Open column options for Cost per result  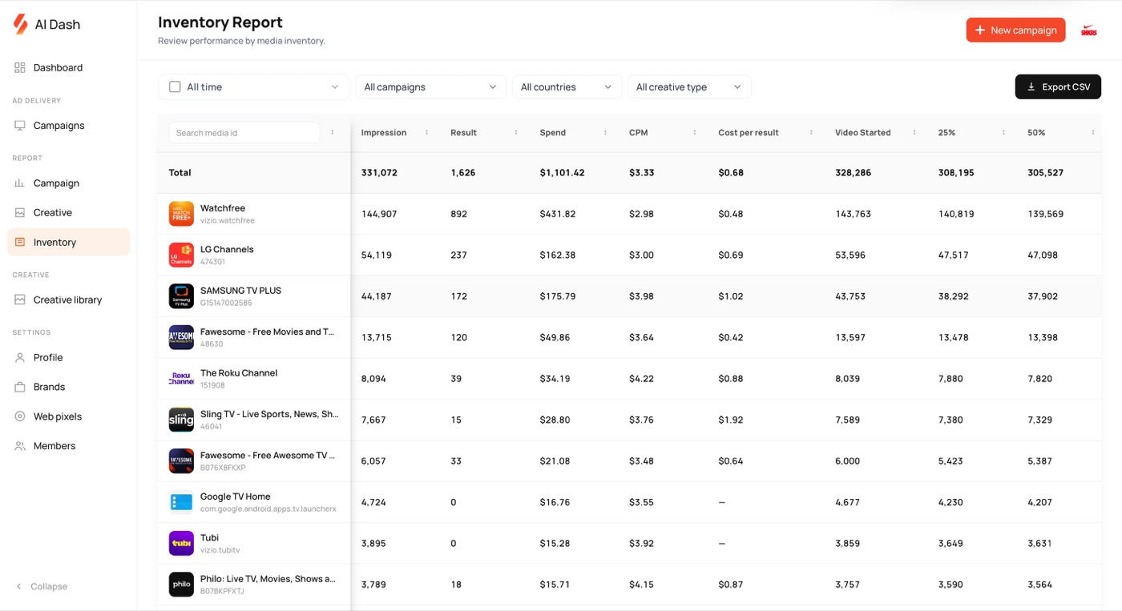(811, 133)
